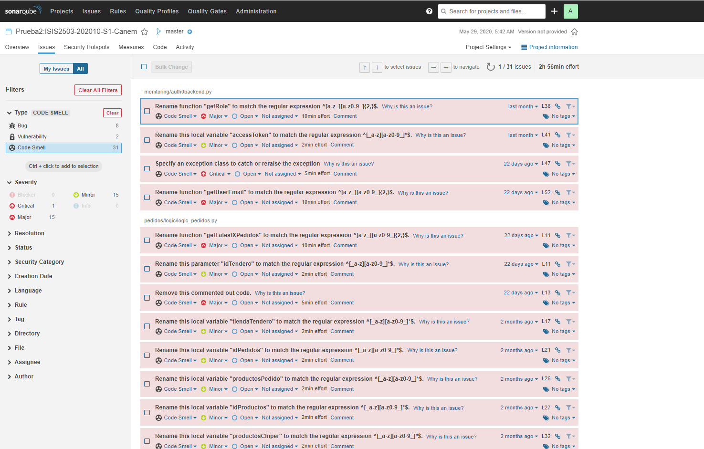Image resolution: width=704 pixels, height=449 pixels.
Task: Copy permalink icon for the getRole issue
Action: pos(557,106)
